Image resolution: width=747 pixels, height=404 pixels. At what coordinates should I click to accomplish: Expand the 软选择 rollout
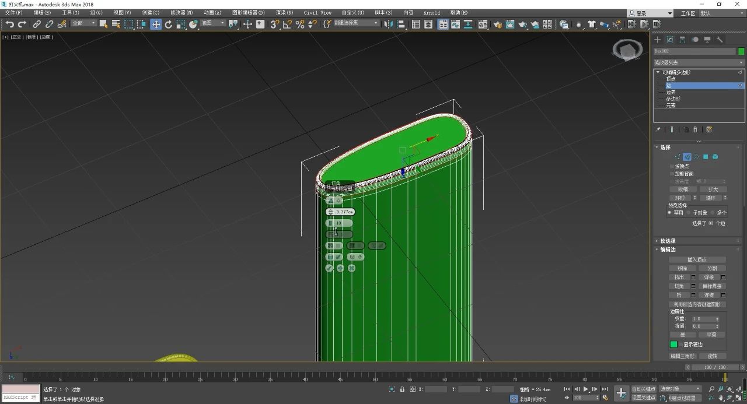[668, 241]
